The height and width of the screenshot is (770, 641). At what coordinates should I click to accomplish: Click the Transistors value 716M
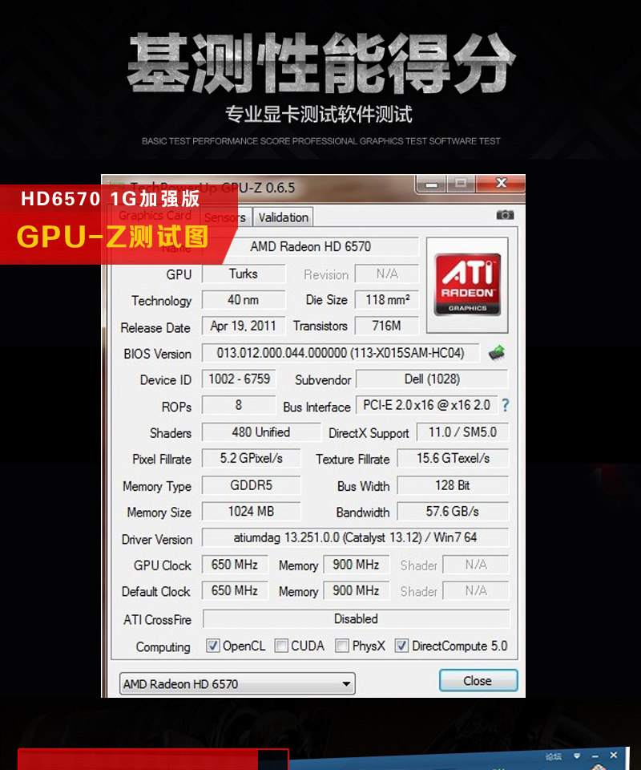coord(388,326)
